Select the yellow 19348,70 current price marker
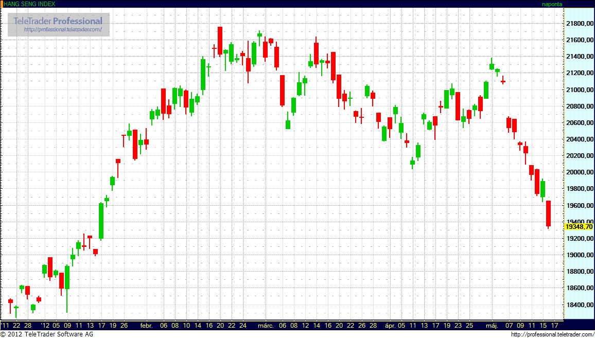The width and height of the screenshot is (595, 339). click(579, 227)
